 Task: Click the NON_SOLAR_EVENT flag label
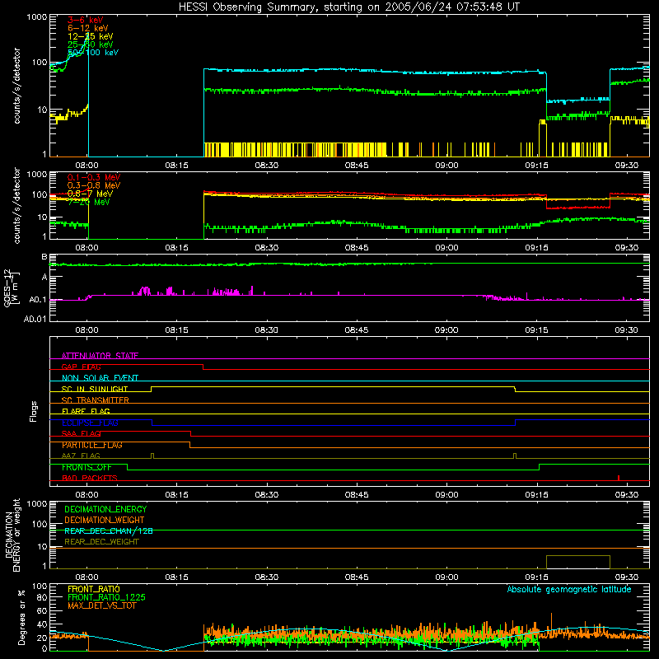tap(100, 378)
